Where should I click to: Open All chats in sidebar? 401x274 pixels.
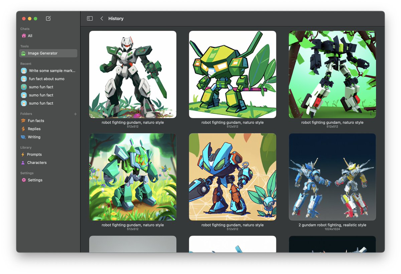[48, 36]
